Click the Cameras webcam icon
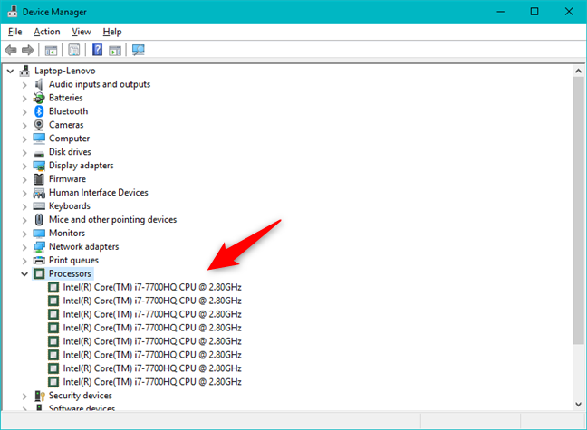Image resolution: width=587 pixels, height=430 pixels. click(39, 125)
